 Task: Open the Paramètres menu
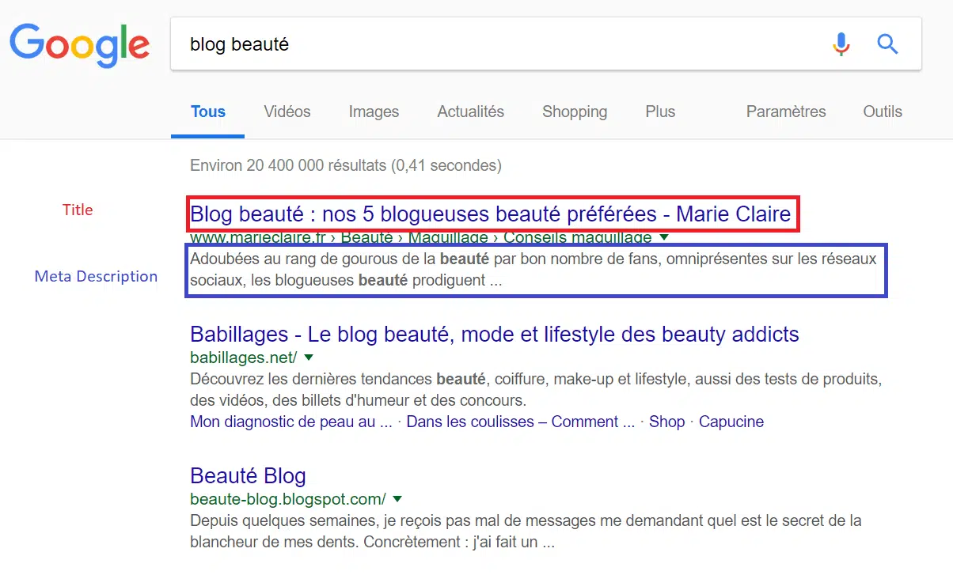click(x=786, y=112)
